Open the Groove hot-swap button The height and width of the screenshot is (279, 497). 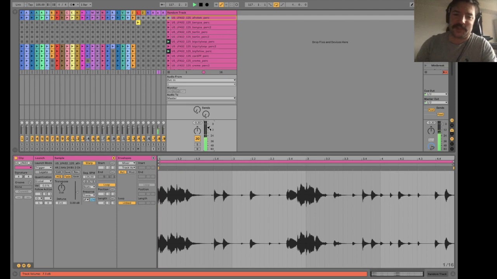(x=30, y=183)
